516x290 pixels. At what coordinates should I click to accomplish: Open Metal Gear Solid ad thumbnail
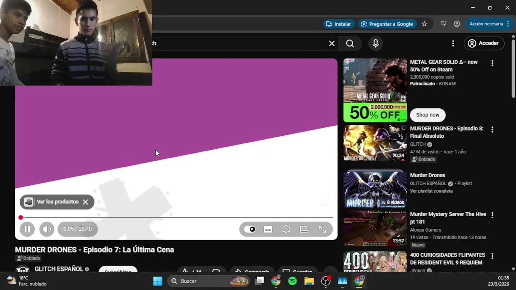coord(375,90)
